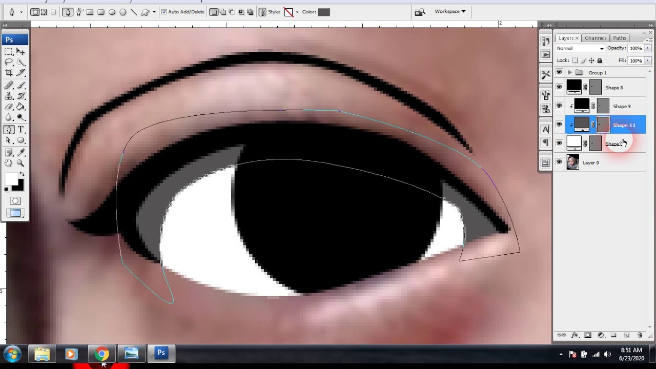Viewport: 656px width, 369px height.
Task: Open the Fill slider arrow
Action: pyautogui.click(x=648, y=60)
